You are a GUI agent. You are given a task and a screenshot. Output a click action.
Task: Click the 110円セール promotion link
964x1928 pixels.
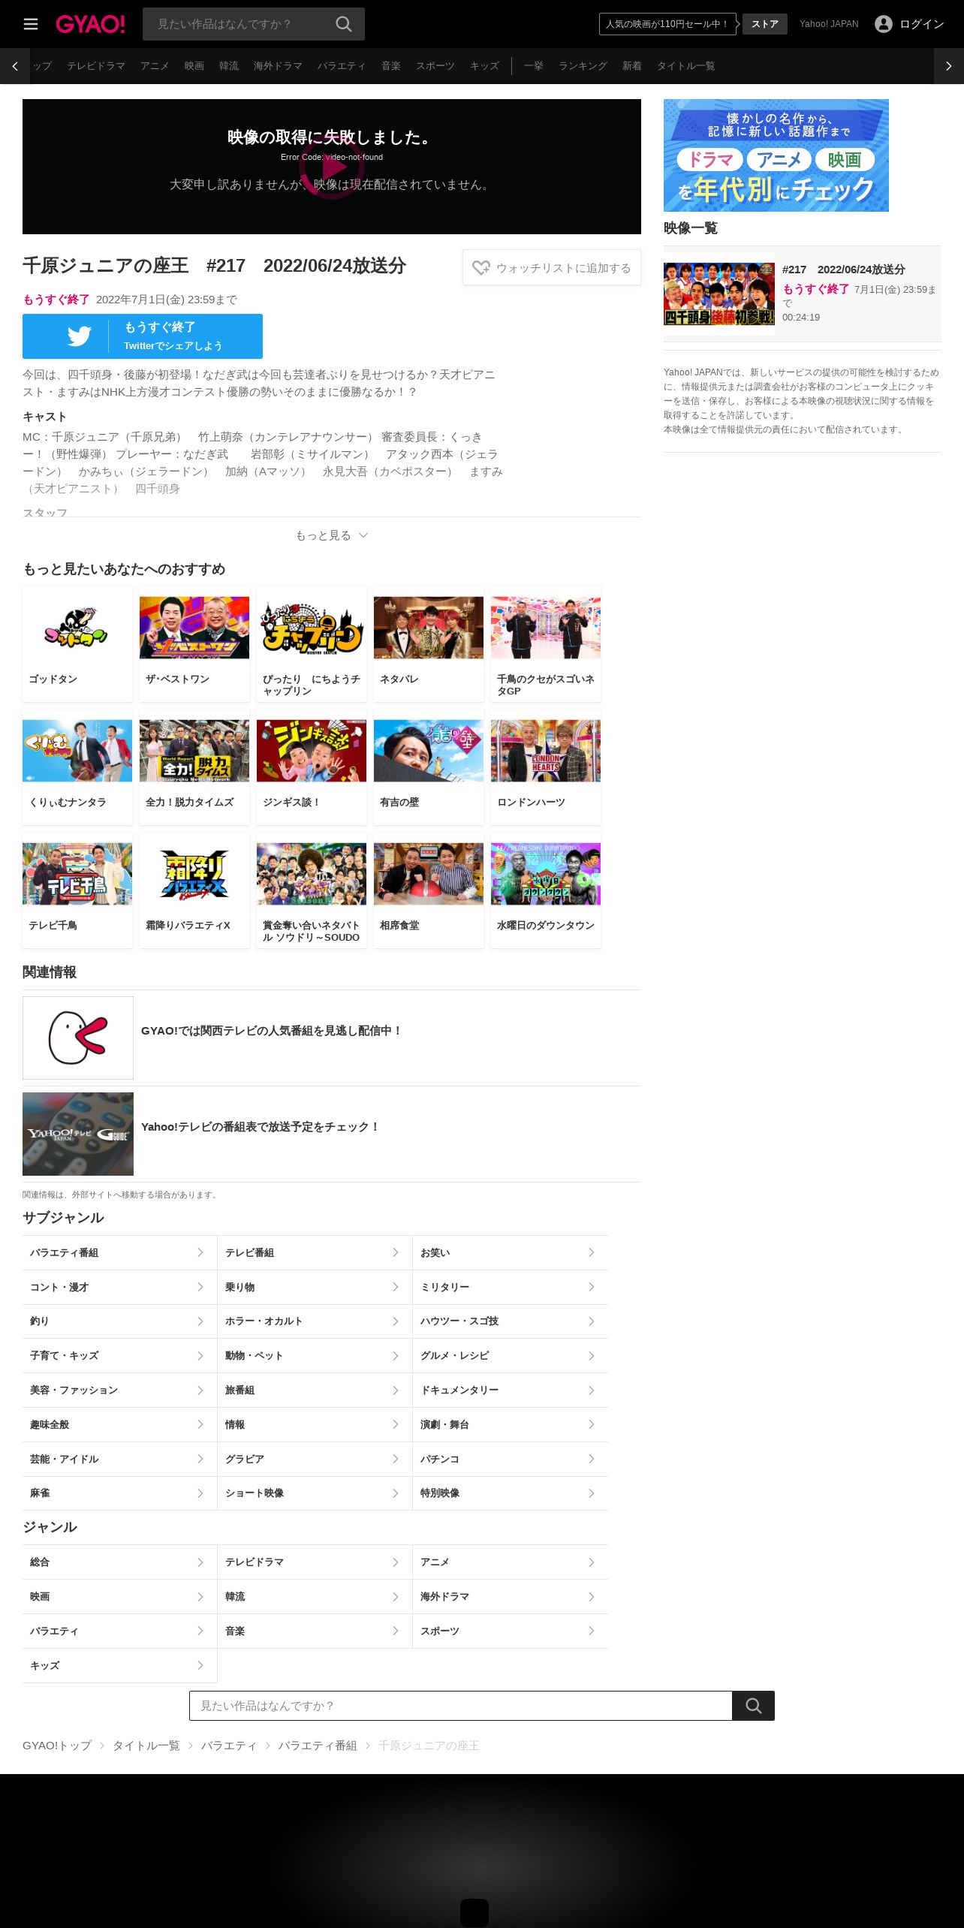pyautogui.click(x=667, y=24)
